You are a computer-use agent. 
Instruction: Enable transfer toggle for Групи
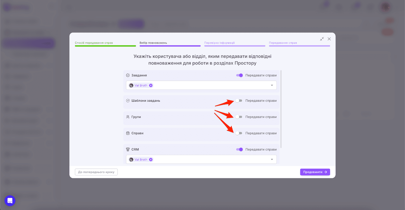239,117
